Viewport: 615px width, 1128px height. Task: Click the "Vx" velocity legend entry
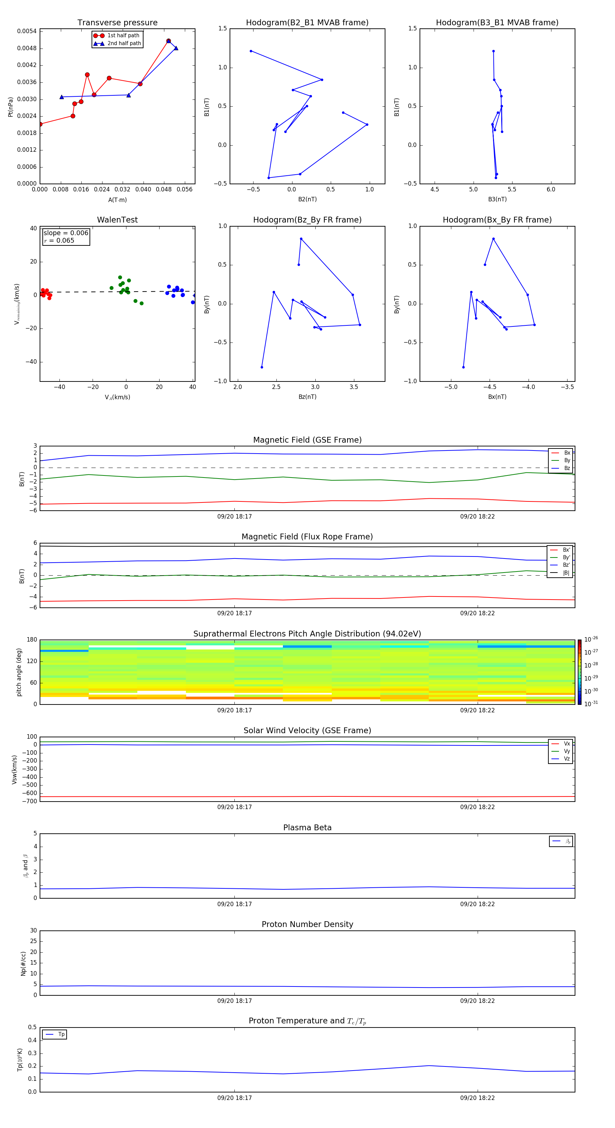pyautogui.click(x=561, y=743)
